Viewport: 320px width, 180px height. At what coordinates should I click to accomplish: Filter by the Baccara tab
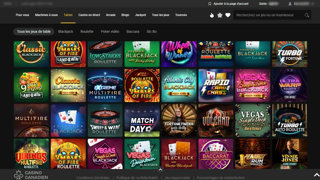click(x=133, y=31)
